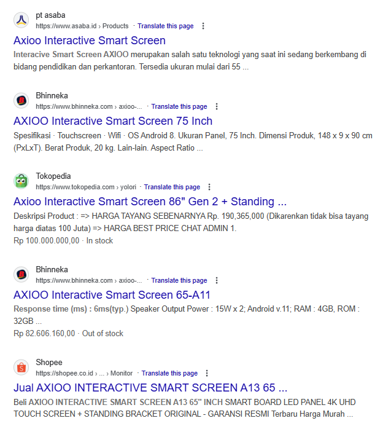Open the Axioo Interactive Smart Screen result title
This screenshot has height=429, width=383.
coord(90,41)
